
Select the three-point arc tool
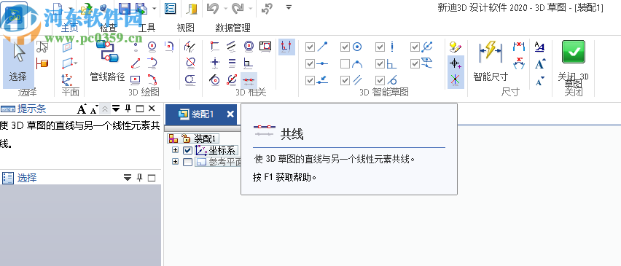(152, 79)
